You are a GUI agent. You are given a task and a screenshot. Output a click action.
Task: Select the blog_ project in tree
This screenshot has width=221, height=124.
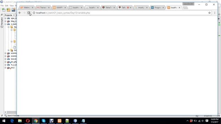click(x=14, y=21)
